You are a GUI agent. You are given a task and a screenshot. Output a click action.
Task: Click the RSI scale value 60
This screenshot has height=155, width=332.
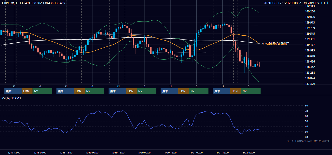click(x=306, y=116)
